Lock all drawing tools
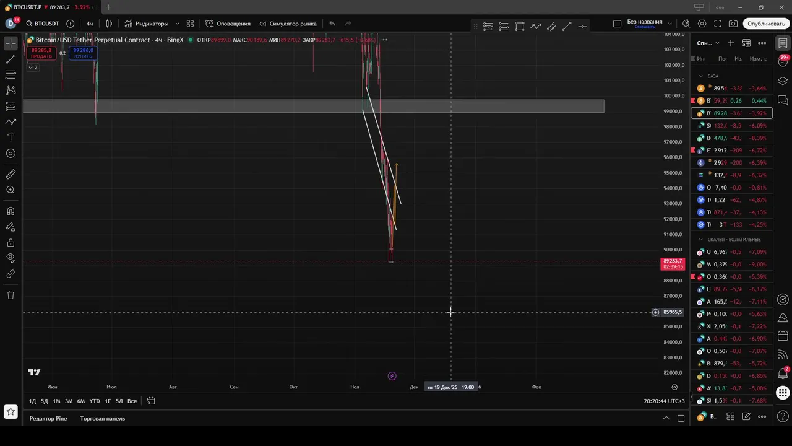The image size is (792, 446). pos(11,242)
